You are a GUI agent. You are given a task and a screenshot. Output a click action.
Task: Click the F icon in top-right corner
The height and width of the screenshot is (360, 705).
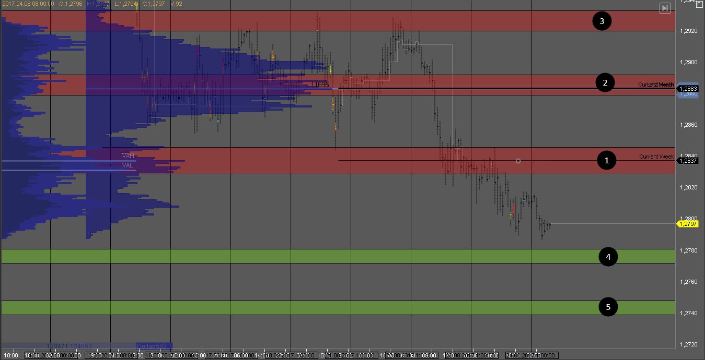[x=699, y=4]
